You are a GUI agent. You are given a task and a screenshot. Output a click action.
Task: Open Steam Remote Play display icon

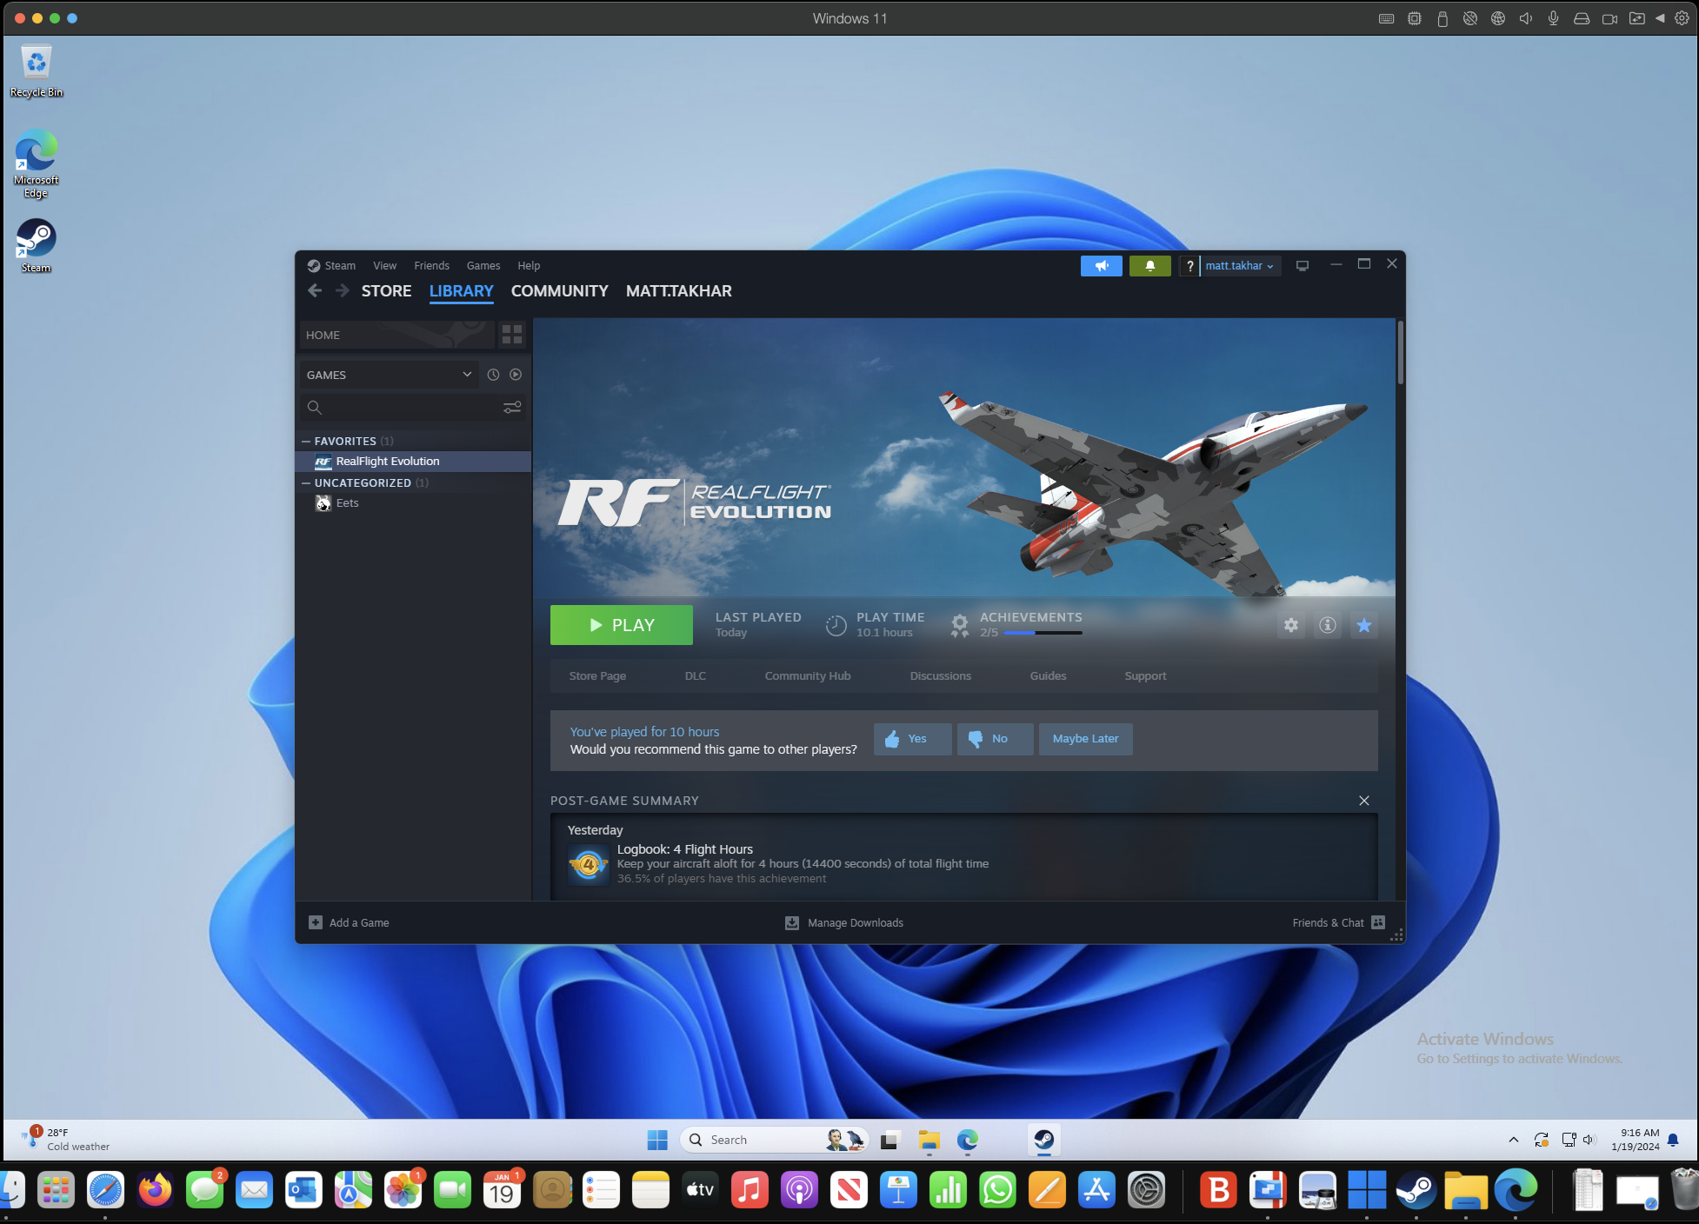pyautogui.click(x=1302, y=265)
